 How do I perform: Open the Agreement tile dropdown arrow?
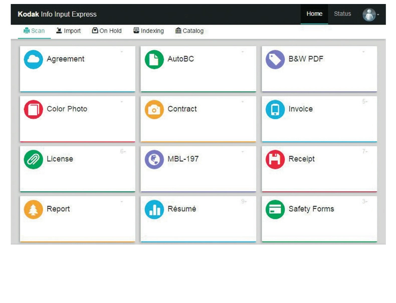tap(122, 52)
